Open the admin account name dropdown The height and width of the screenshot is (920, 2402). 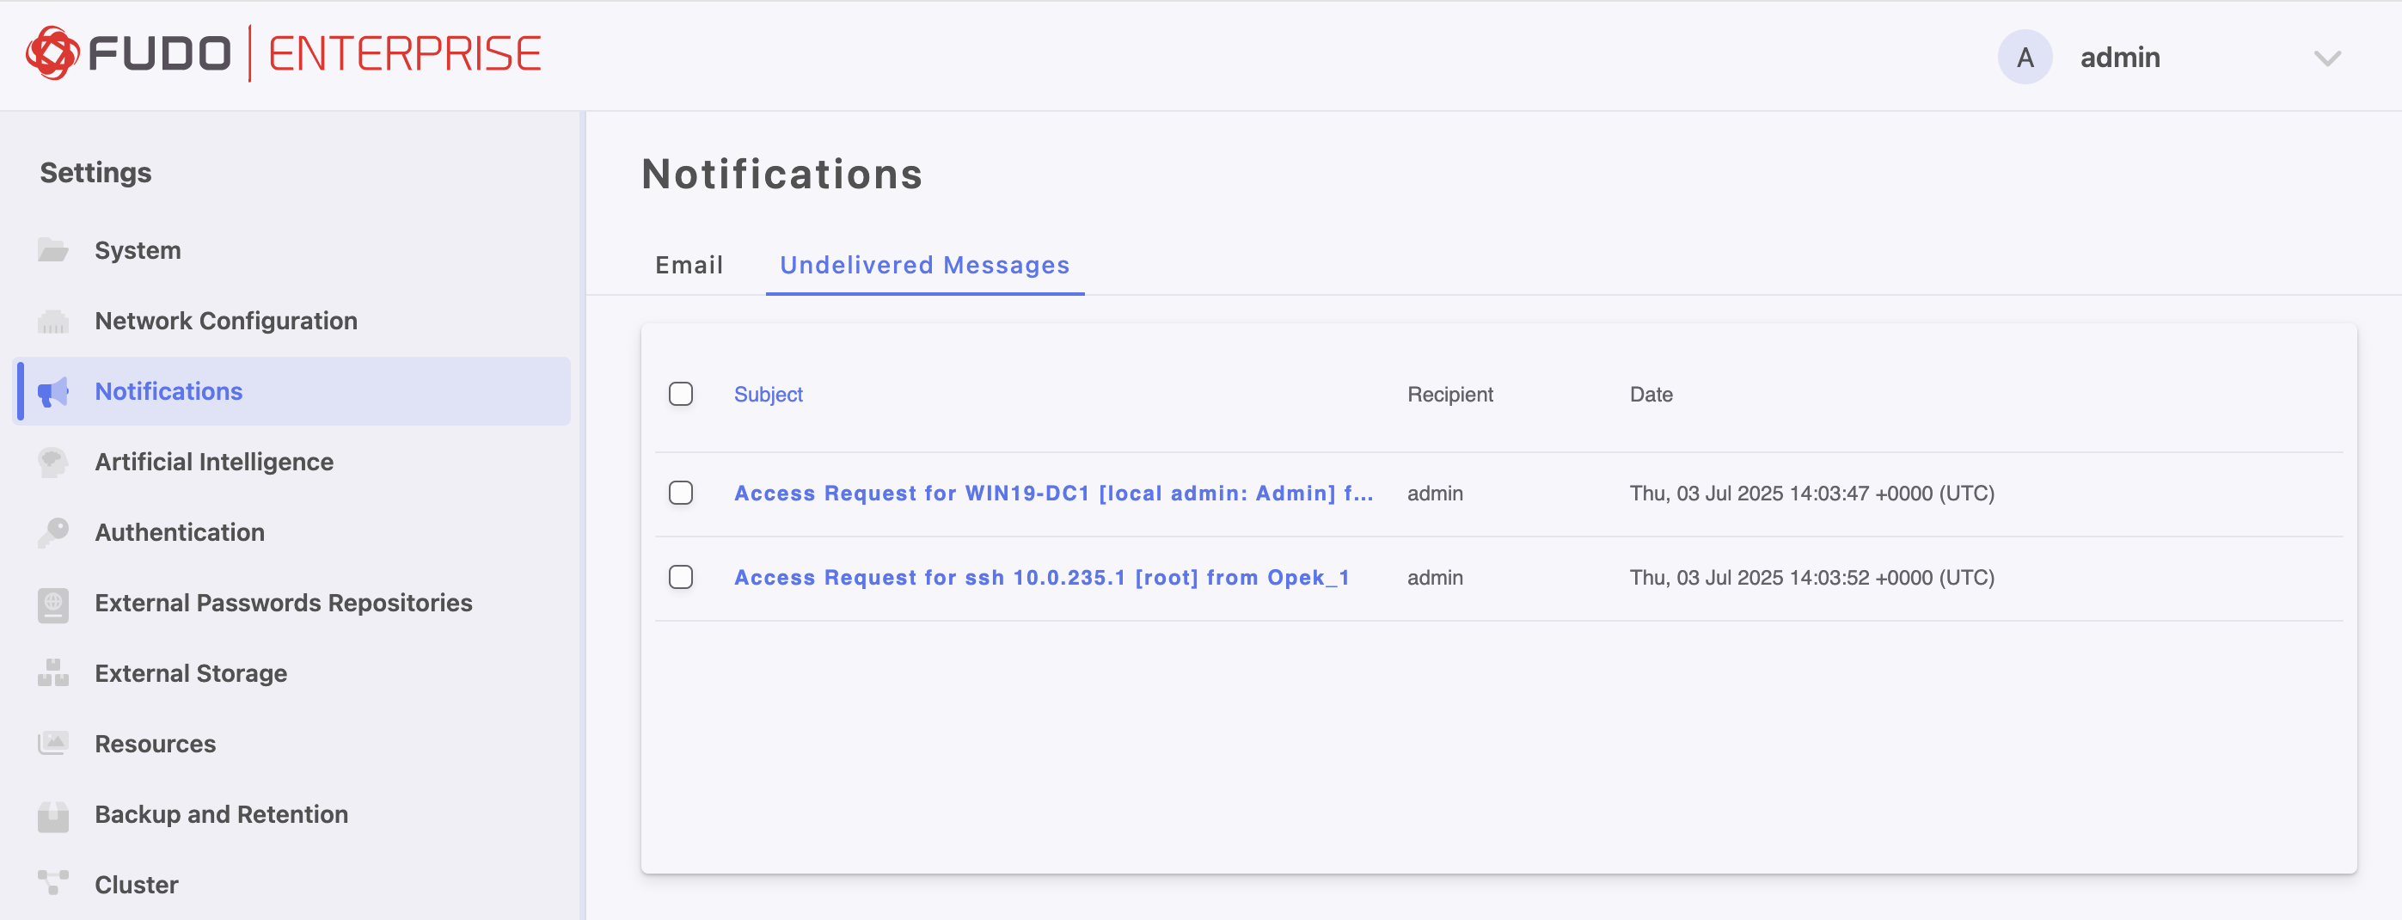tap(2119, 58)
